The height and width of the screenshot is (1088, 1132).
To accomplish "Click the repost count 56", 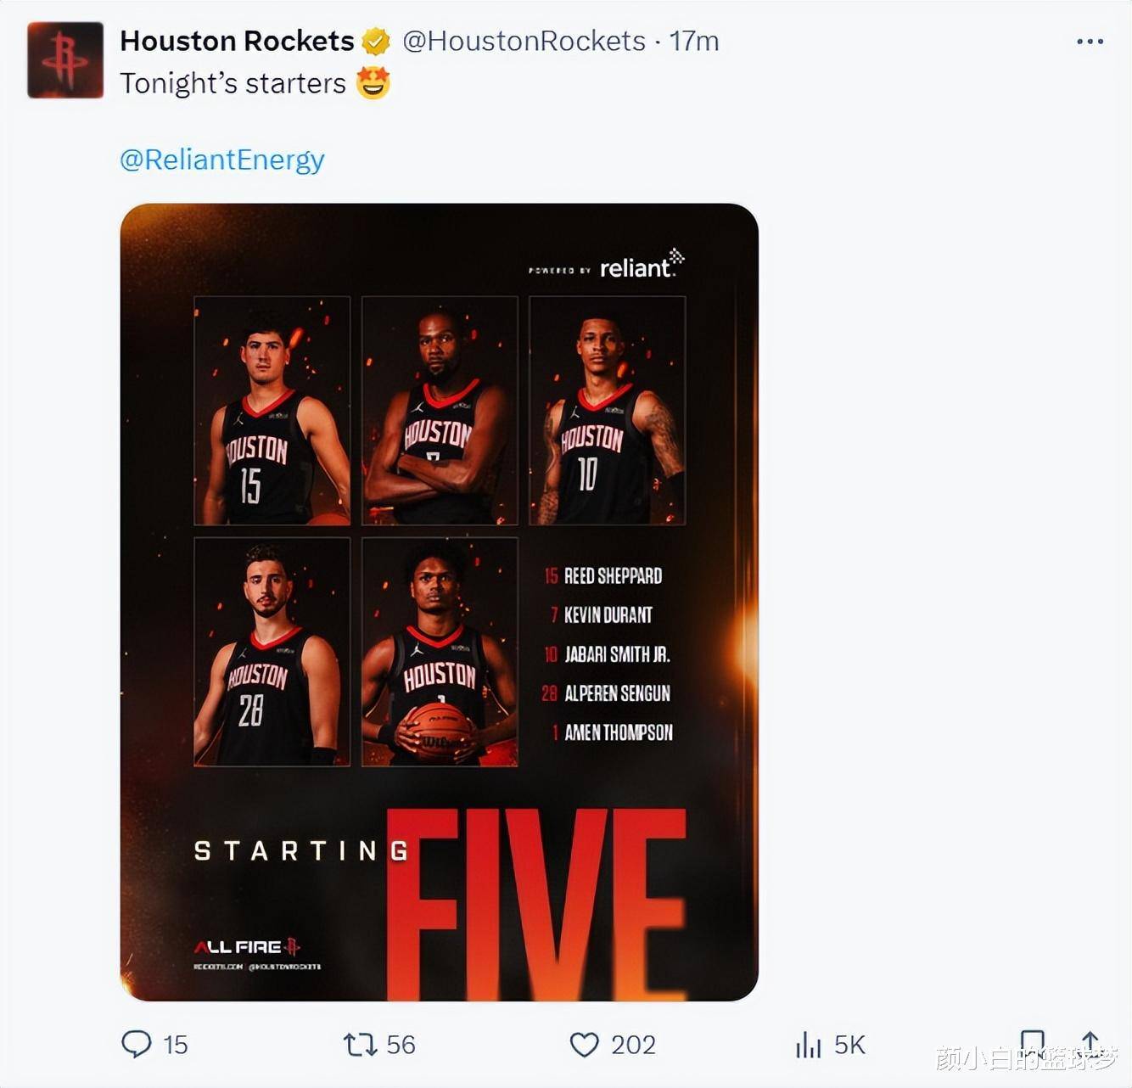I will [x=401, y=1044].
